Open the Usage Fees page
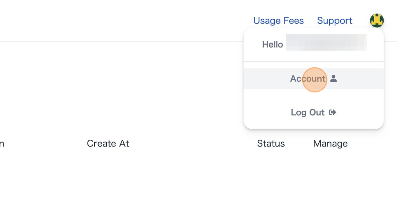 pyautogui.click(x=279, y=21)
